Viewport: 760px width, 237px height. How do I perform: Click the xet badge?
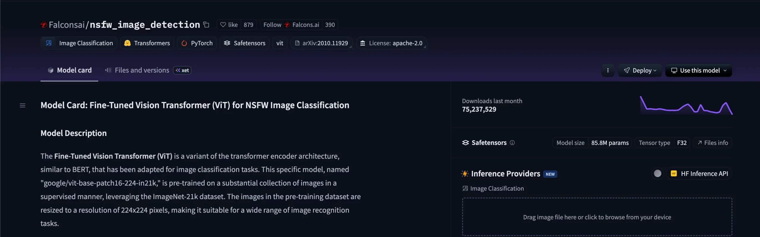click(182, 71)
